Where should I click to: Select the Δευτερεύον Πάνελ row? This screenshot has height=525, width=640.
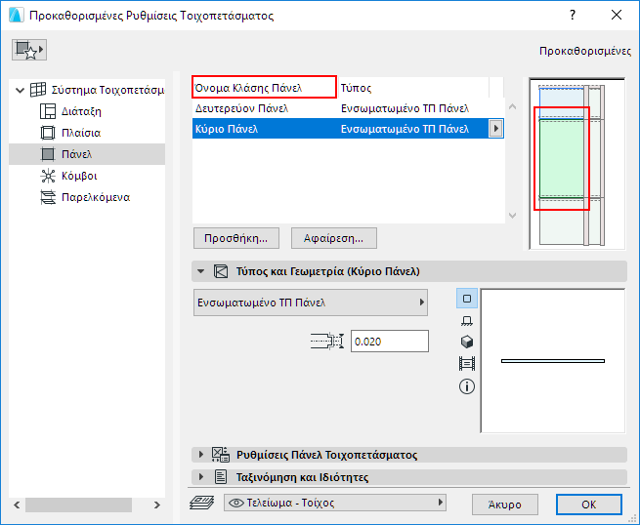[x=348, y=108]
